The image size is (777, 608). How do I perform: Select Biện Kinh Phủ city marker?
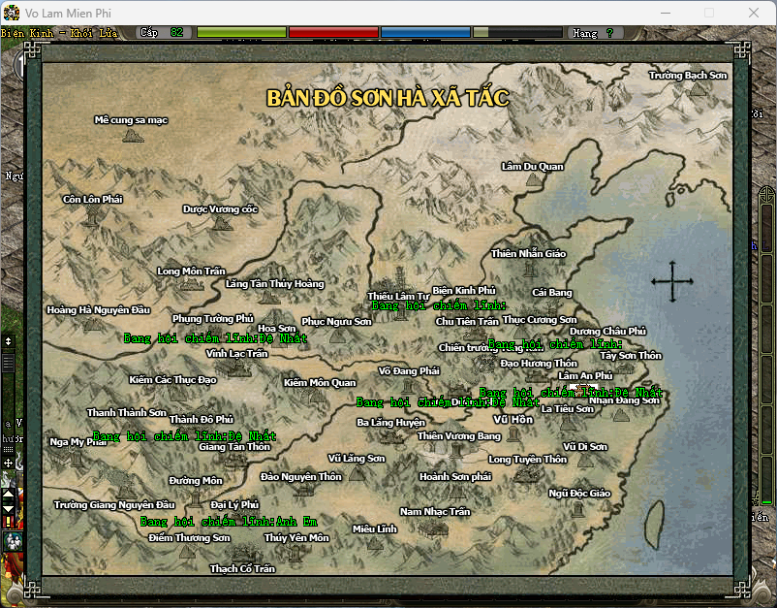[x=463, y=290]
